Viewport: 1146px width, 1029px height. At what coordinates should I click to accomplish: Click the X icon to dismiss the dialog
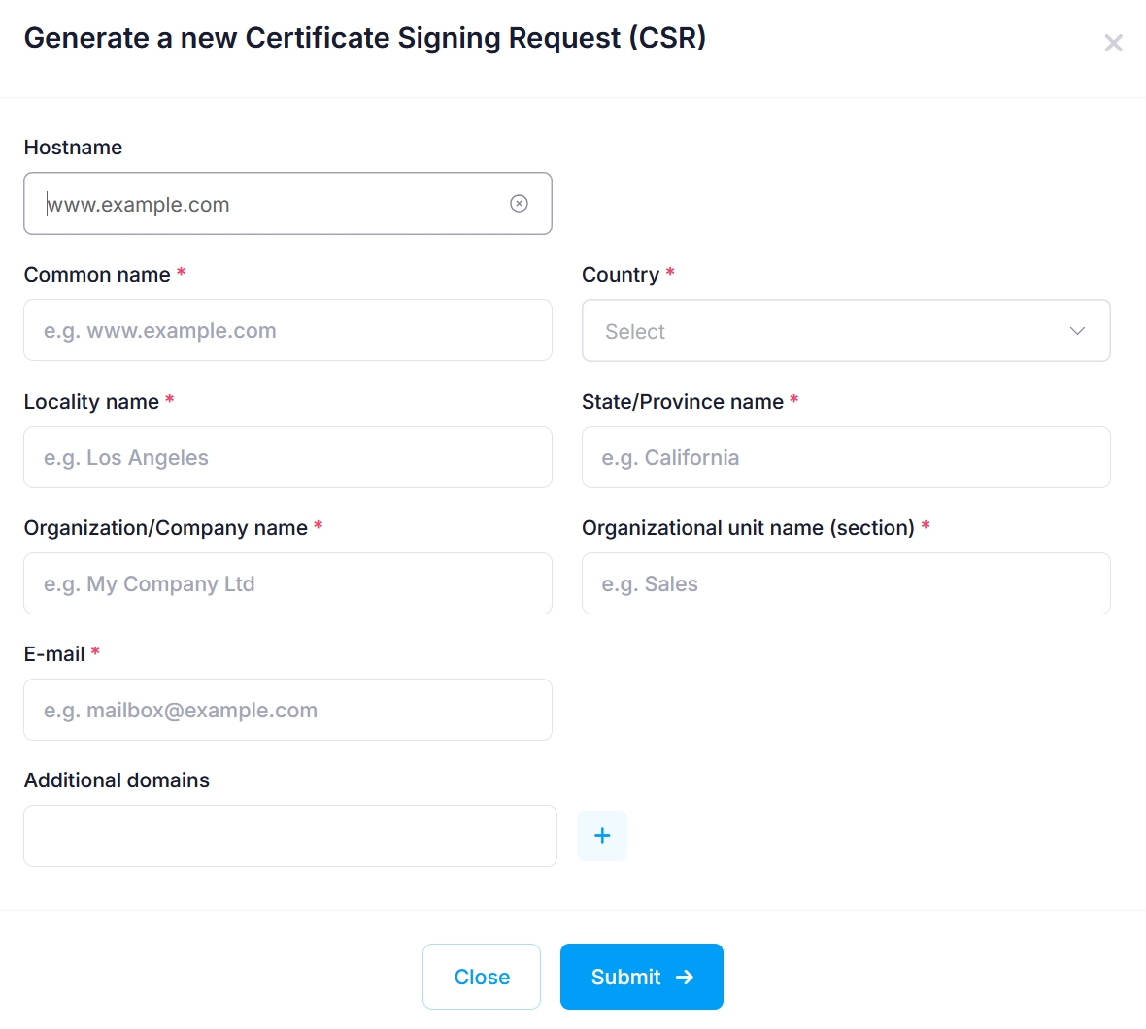pos(1113,43)
